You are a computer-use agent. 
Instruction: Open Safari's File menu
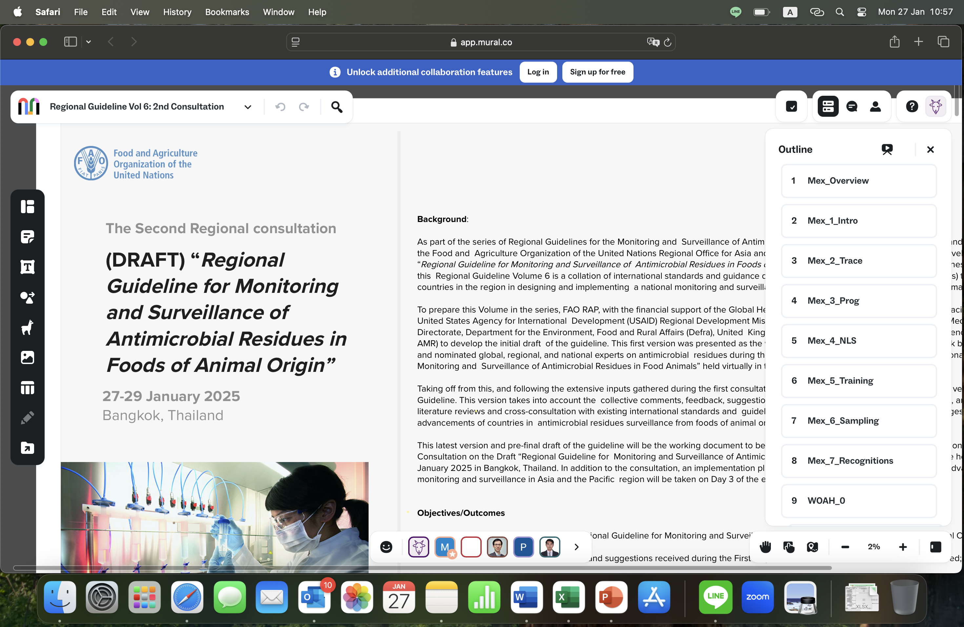click(x=81, y=12)
